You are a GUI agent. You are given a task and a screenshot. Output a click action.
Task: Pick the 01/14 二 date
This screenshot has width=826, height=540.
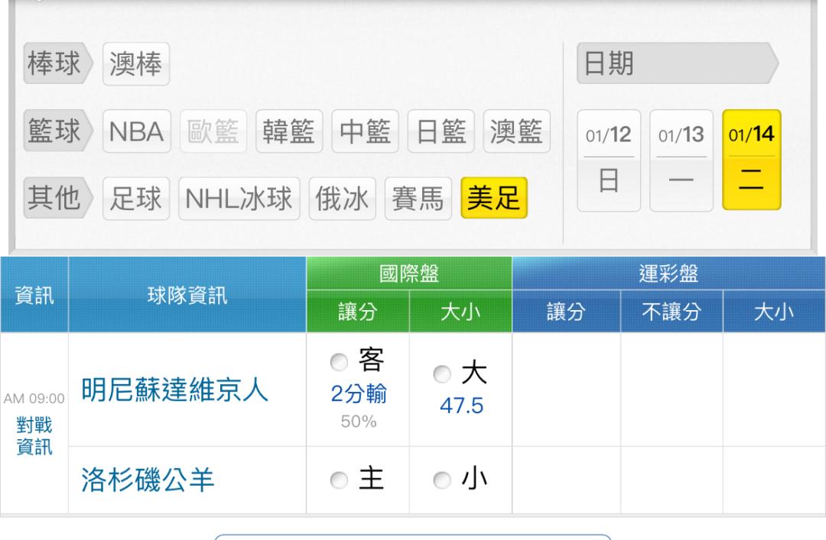751,160
